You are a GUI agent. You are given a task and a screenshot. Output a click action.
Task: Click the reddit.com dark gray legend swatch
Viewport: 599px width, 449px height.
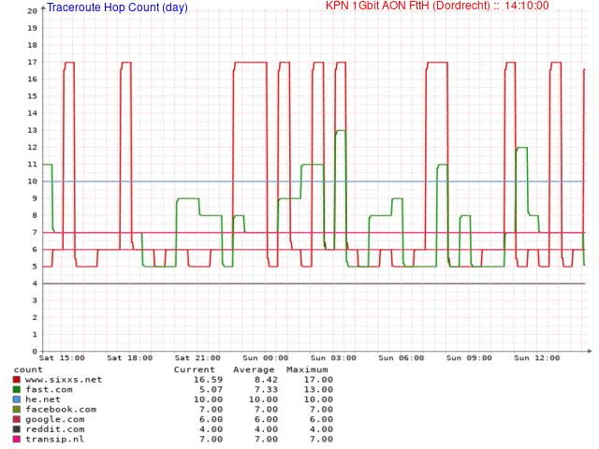17,429
